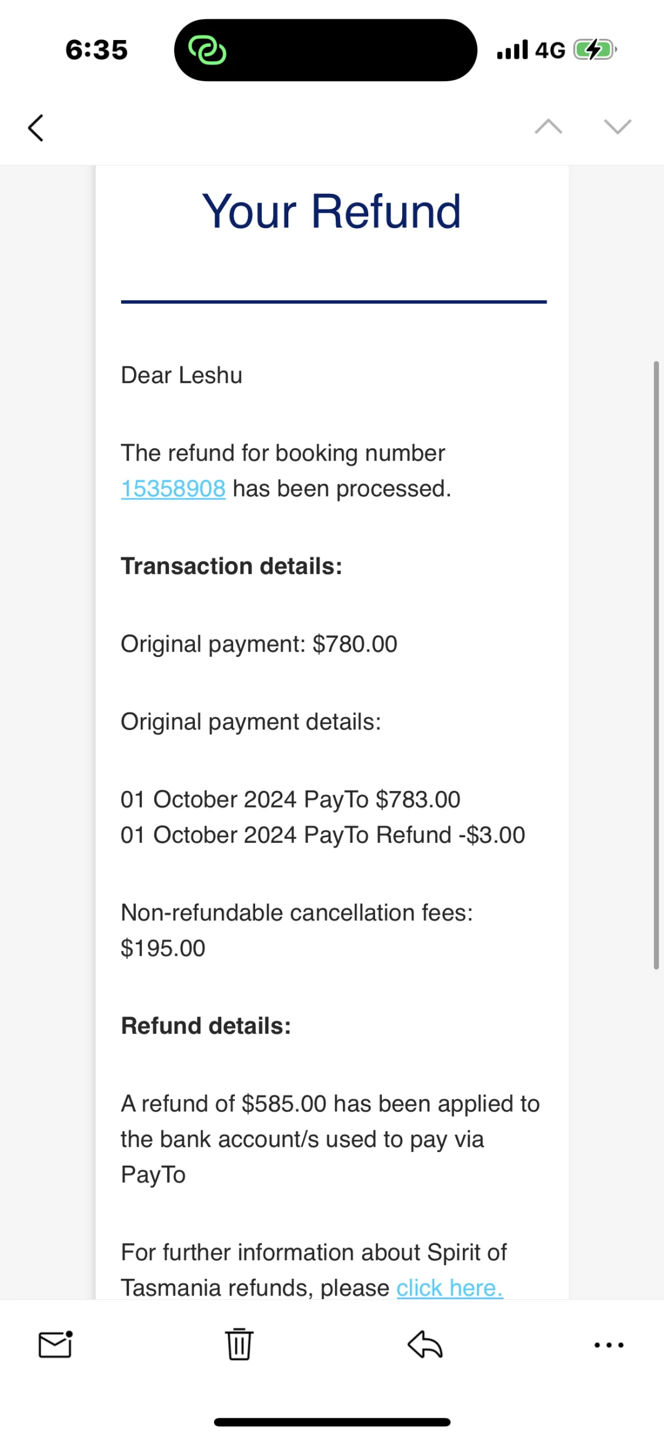664x1440 pixels.
Task: Follow the "click here" refunds link
Action: pos(449,1287)
